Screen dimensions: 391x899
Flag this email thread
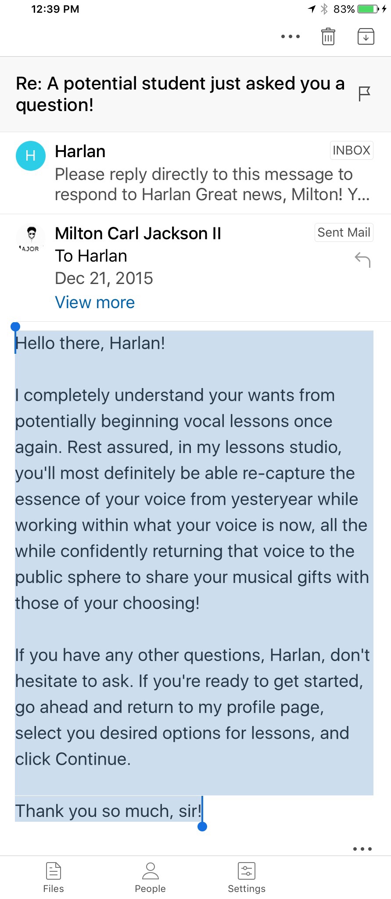364,93
